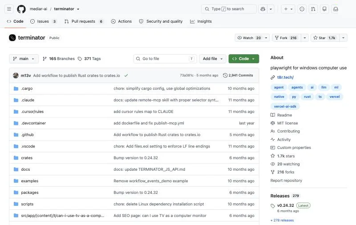This screenshot has width=356, height=225.
Task: Click the Readme book icon
Action: coord(273,115)
